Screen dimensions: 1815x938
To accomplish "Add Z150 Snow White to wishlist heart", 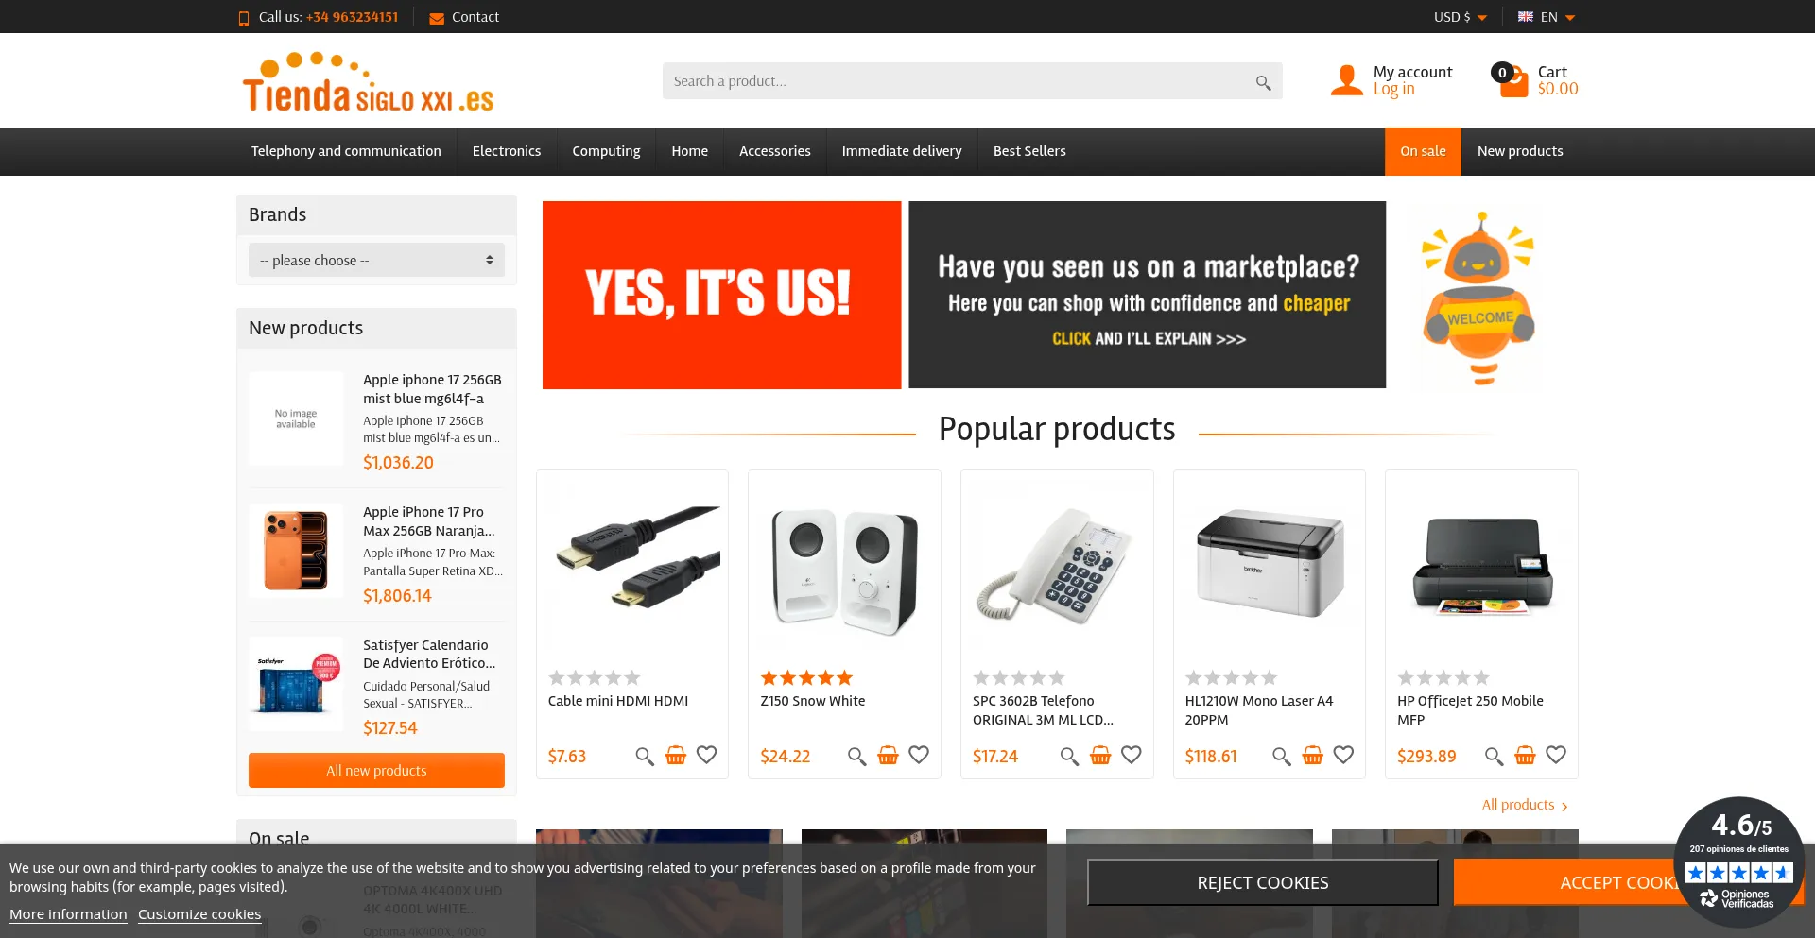I will pyautogui.click(x=919, y=755).
